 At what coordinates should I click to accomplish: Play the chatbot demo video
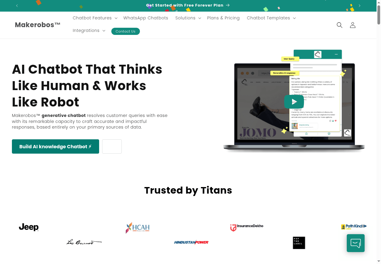[x=294, y=101]
